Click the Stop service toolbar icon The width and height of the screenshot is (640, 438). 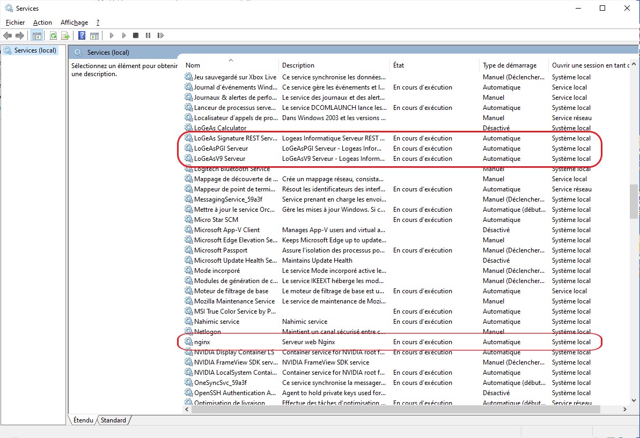tap(136, 36)
